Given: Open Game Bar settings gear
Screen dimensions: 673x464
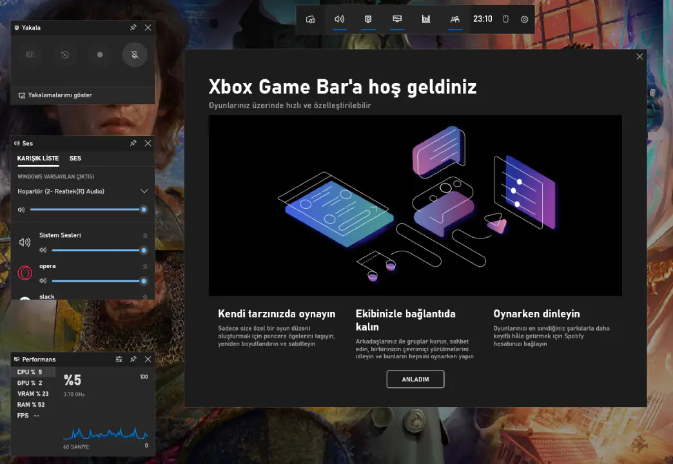Looking at the screenshot, I should [524, 19].
